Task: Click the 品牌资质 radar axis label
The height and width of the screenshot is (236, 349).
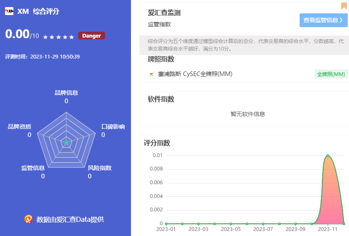Action: tap(20, 127)
